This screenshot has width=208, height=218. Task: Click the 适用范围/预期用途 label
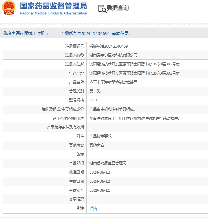(x=68, y=118)
